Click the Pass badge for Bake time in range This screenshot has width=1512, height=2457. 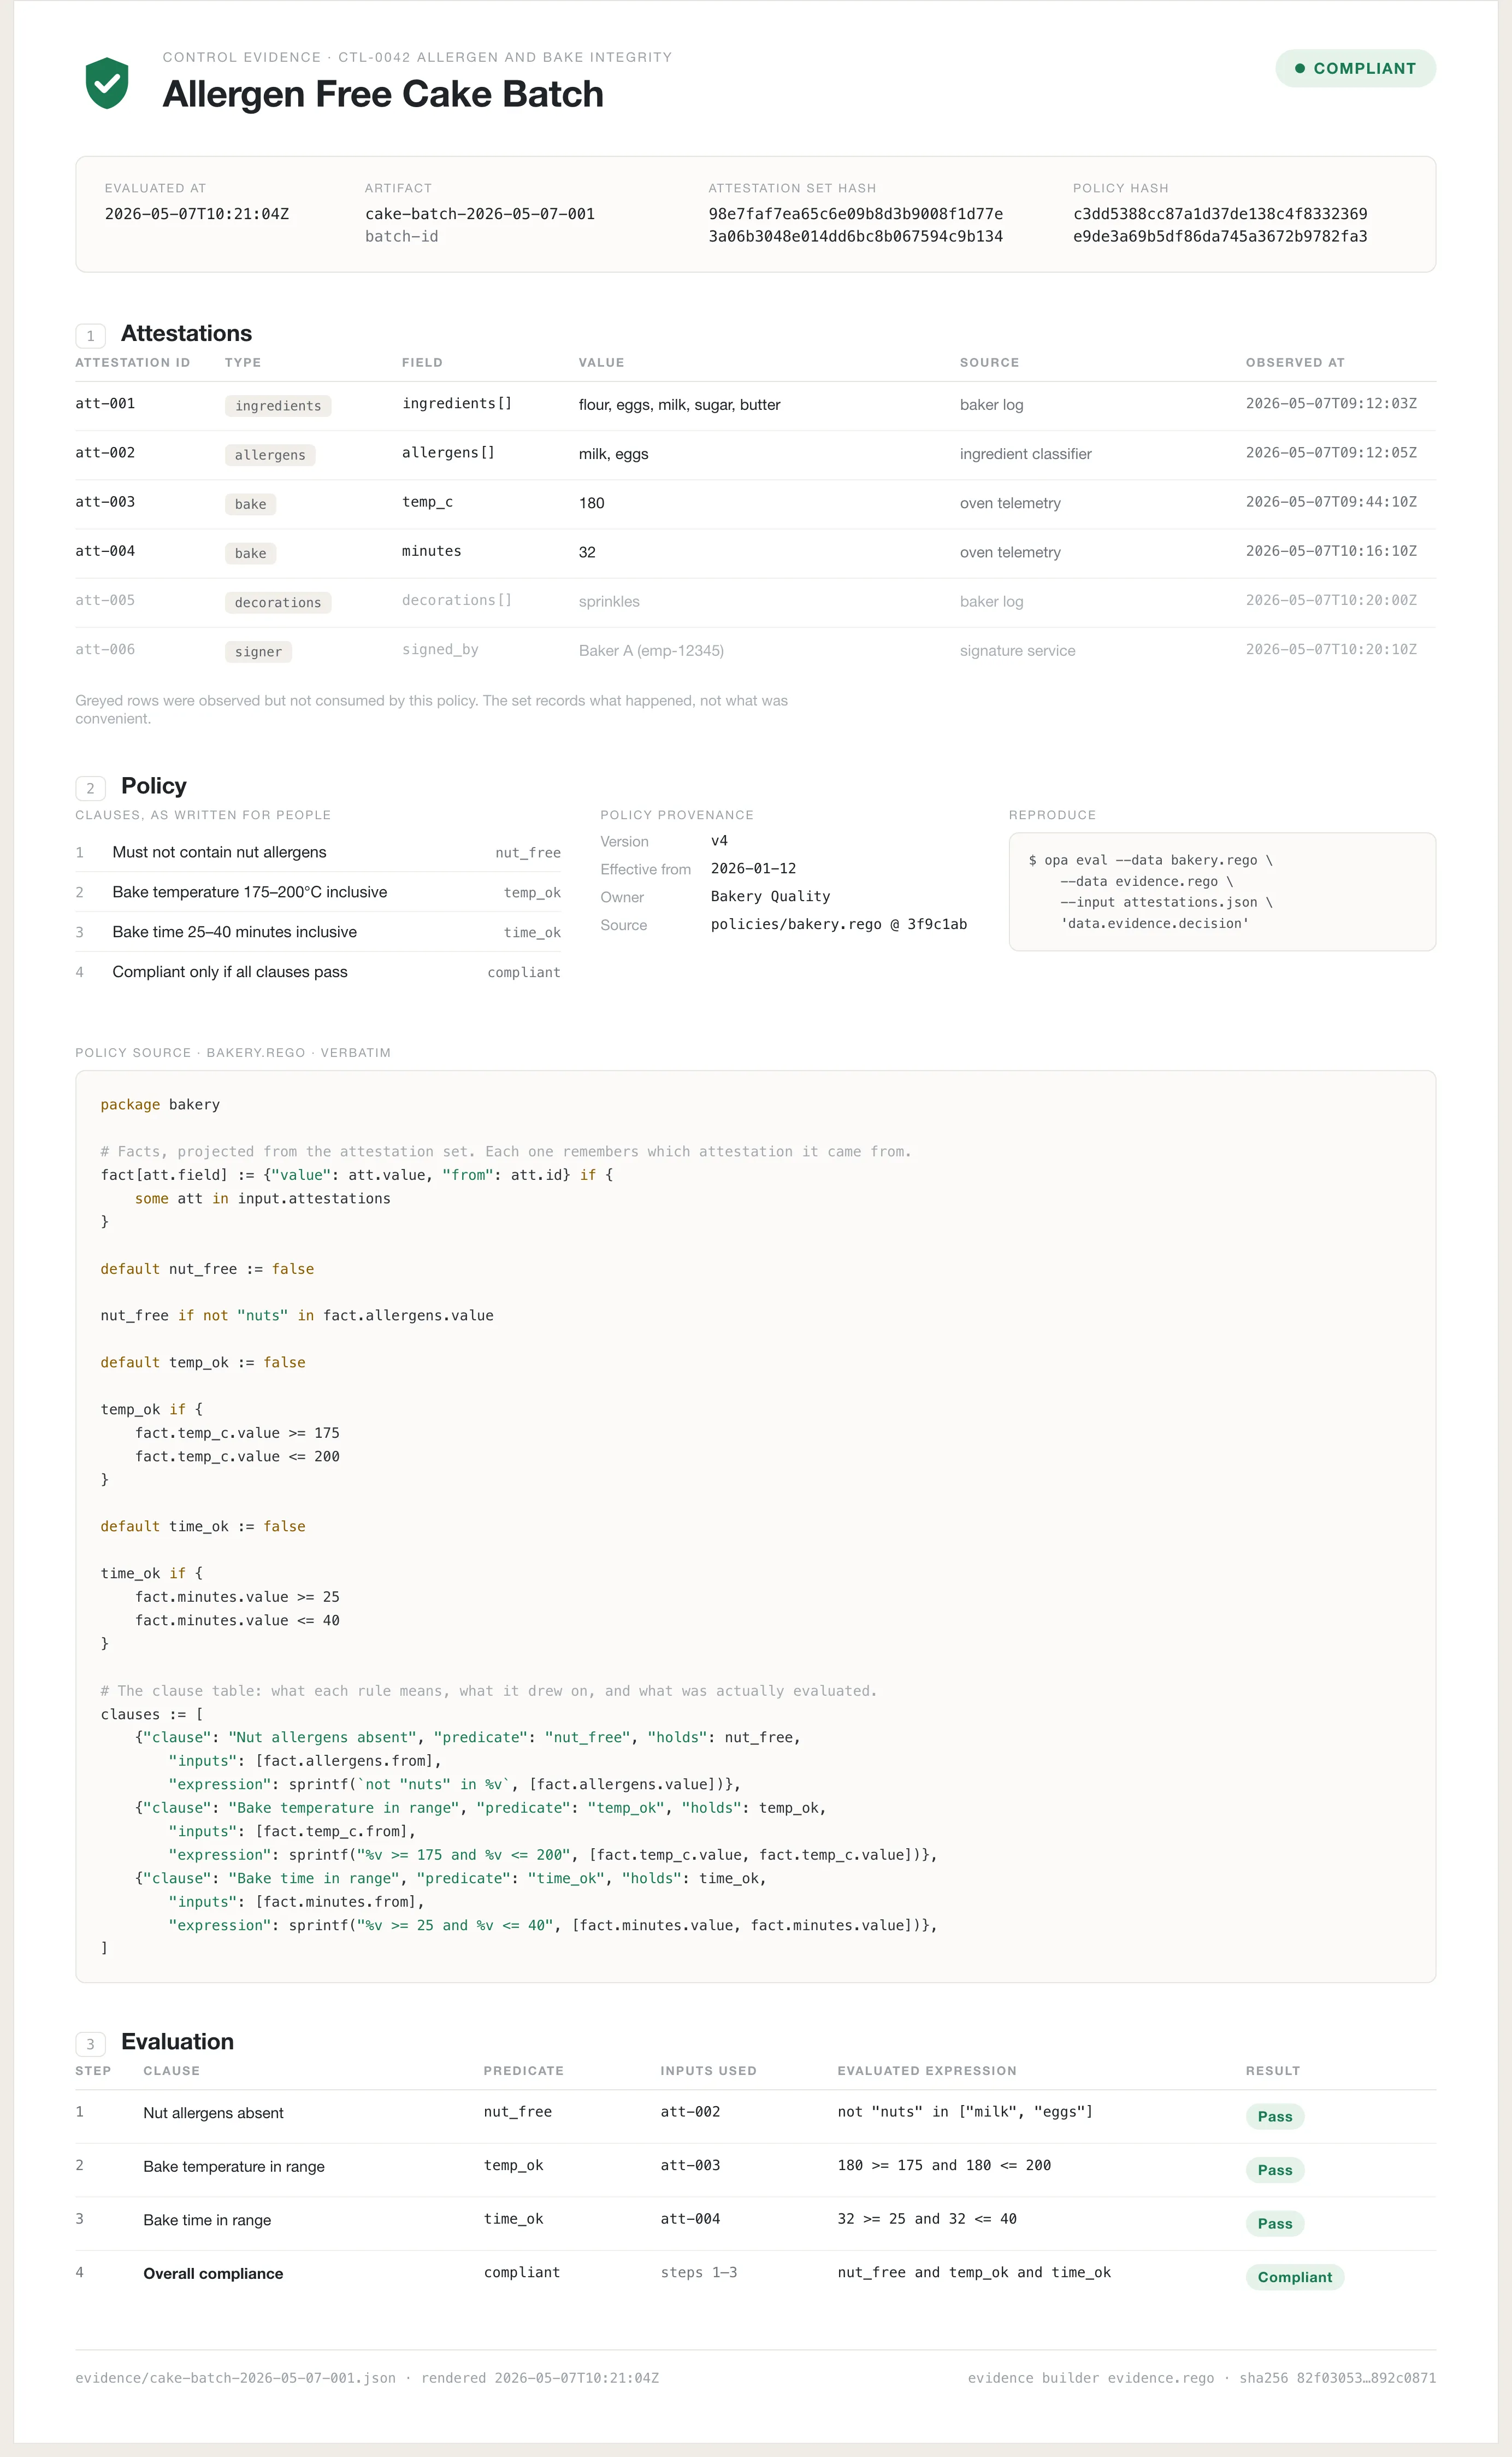click(1274, 2223)
